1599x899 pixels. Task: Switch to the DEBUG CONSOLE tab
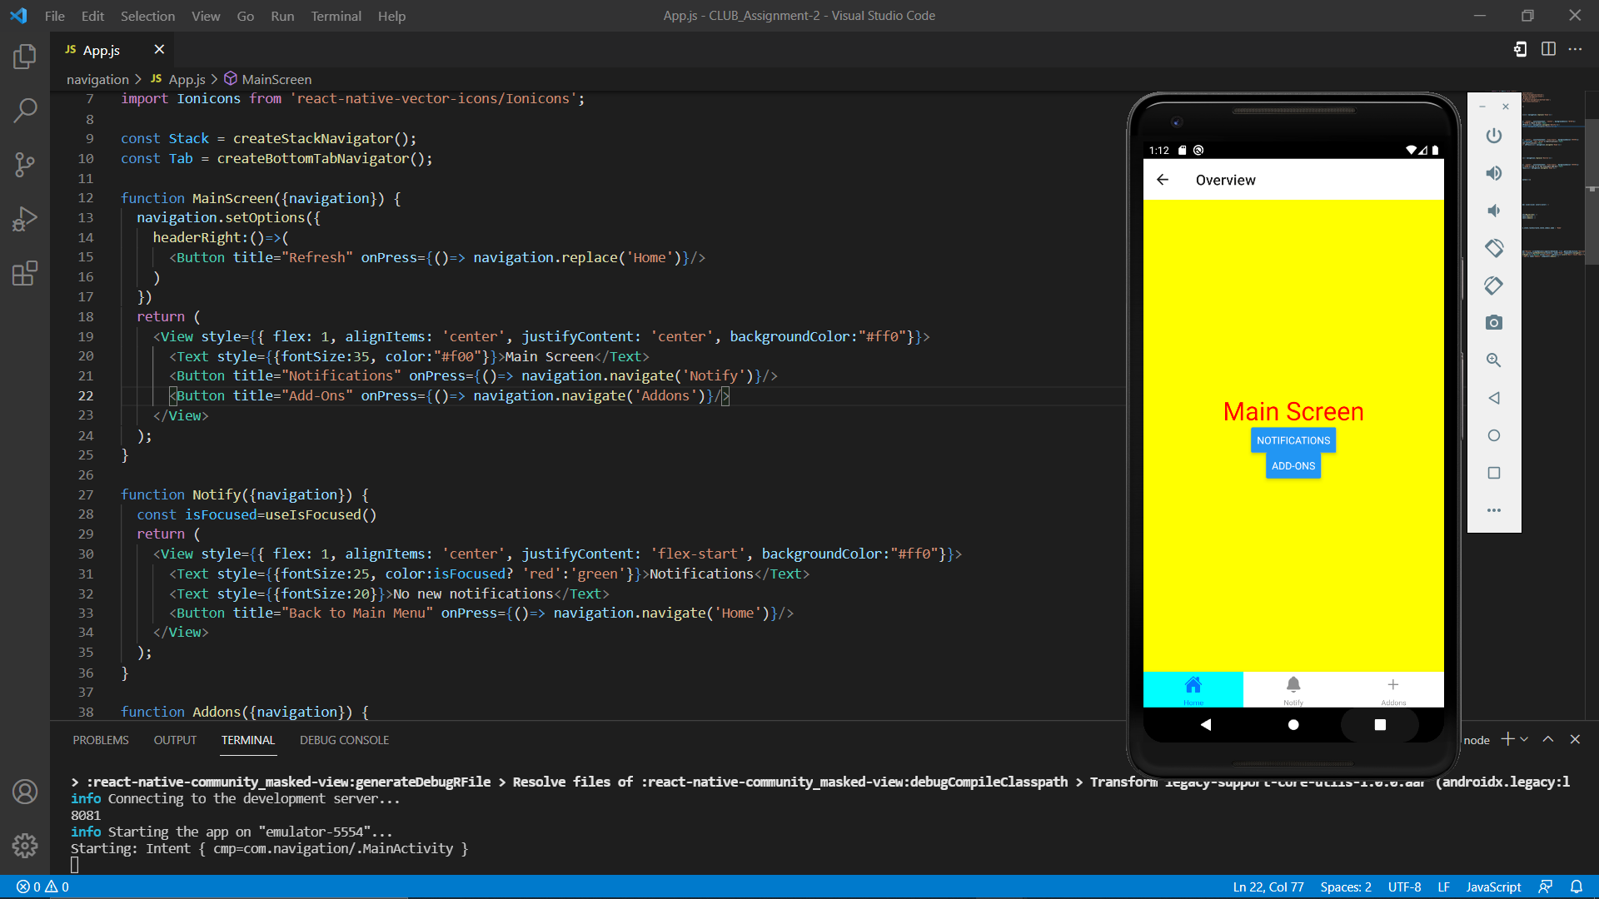(344, 740)
